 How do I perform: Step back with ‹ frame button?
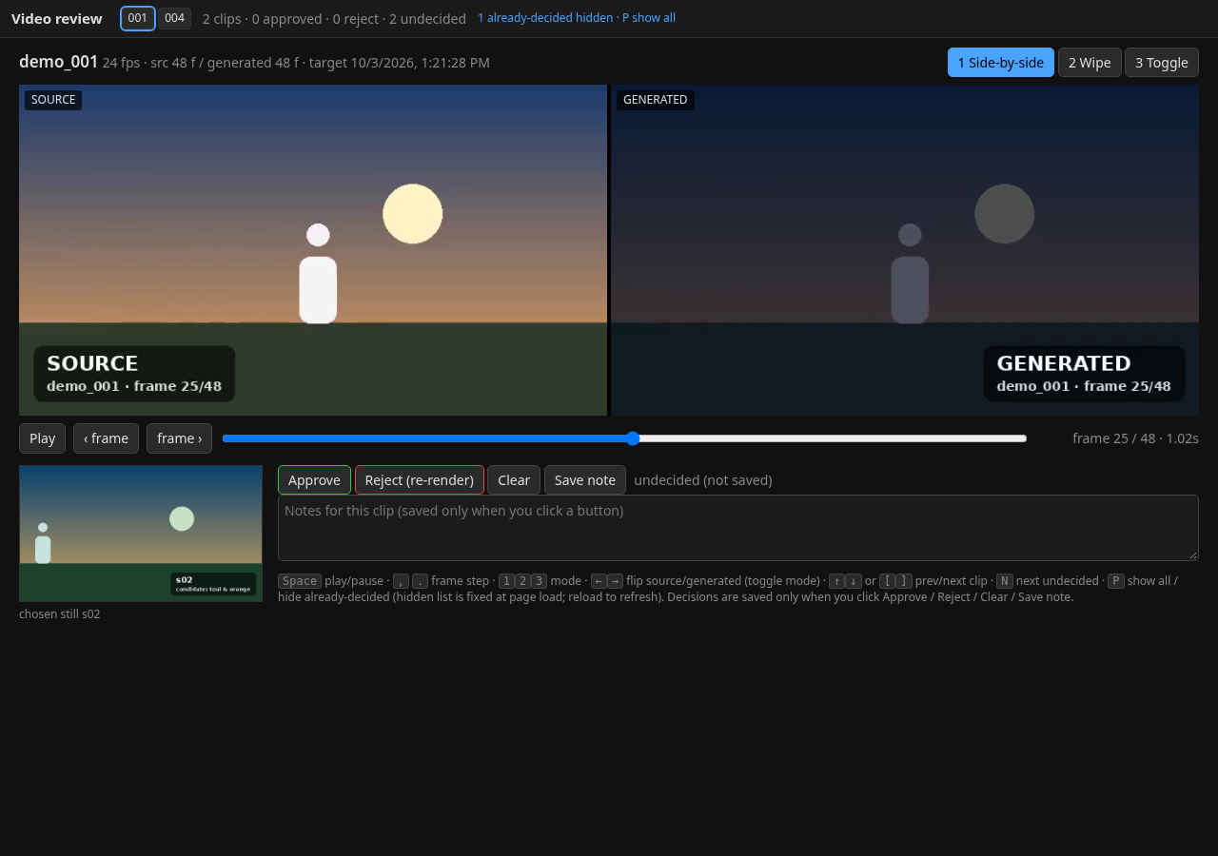[106, 438]
